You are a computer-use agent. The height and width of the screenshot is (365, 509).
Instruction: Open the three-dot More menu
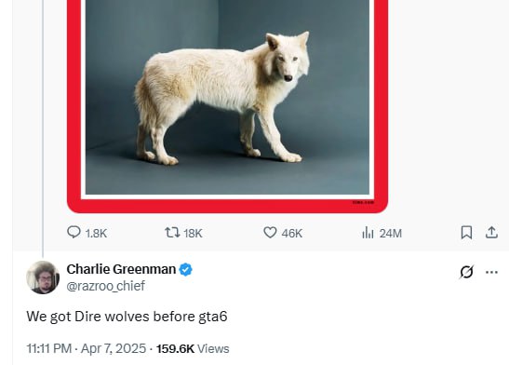point(491,272)
